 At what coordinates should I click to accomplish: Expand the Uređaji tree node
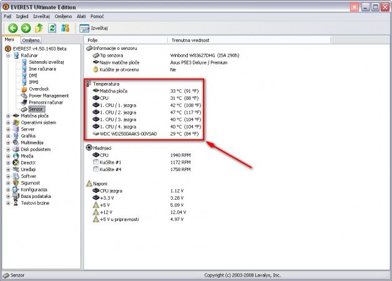point(8,169)
